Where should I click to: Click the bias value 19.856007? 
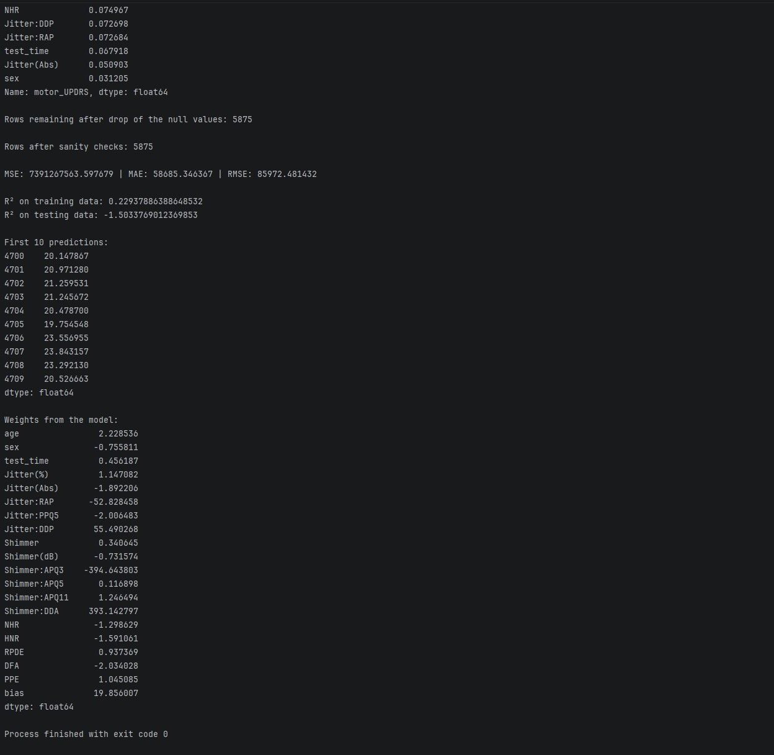tap(116, 694)
